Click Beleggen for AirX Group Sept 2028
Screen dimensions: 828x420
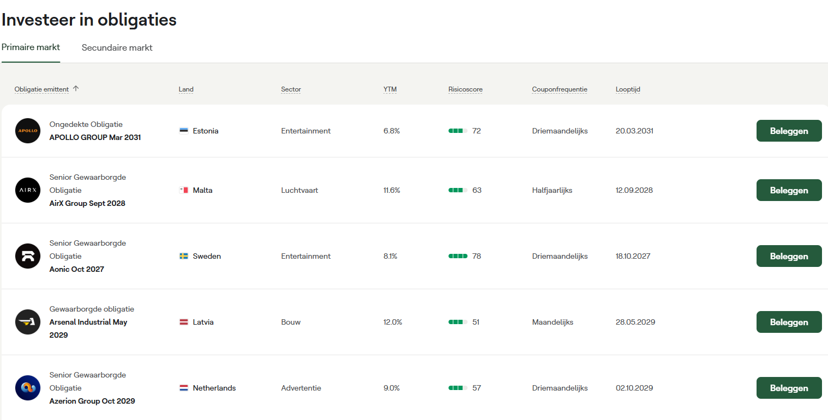click(789, 190)
